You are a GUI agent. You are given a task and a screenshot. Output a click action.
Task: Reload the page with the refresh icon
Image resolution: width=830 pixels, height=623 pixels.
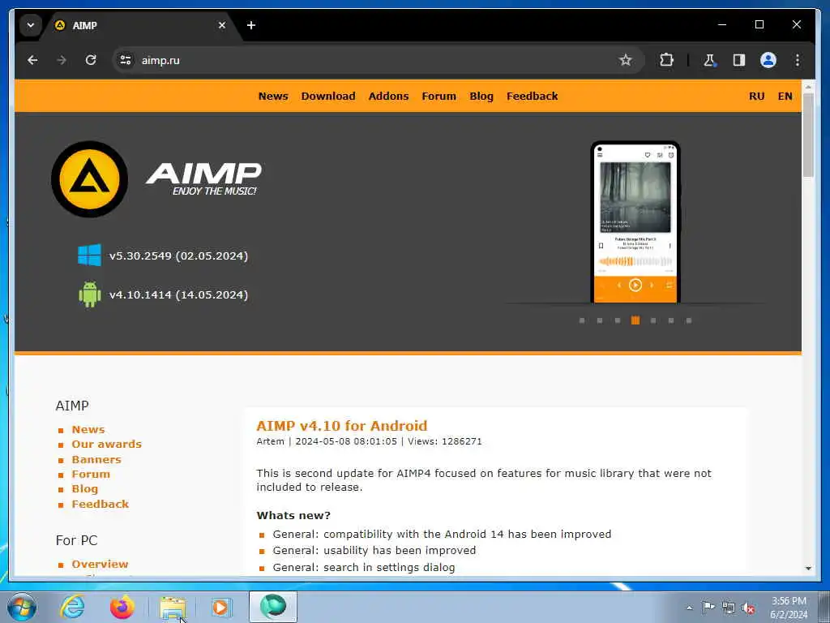pos(91,60)
